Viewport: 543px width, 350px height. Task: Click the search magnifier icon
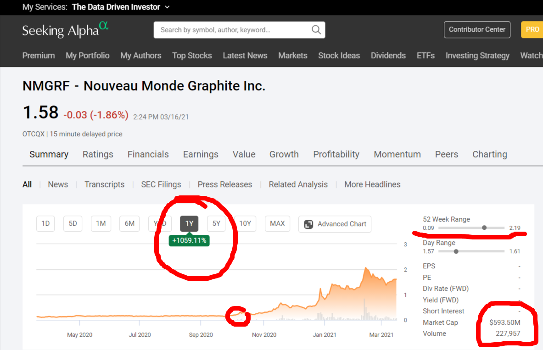(316, 30)
